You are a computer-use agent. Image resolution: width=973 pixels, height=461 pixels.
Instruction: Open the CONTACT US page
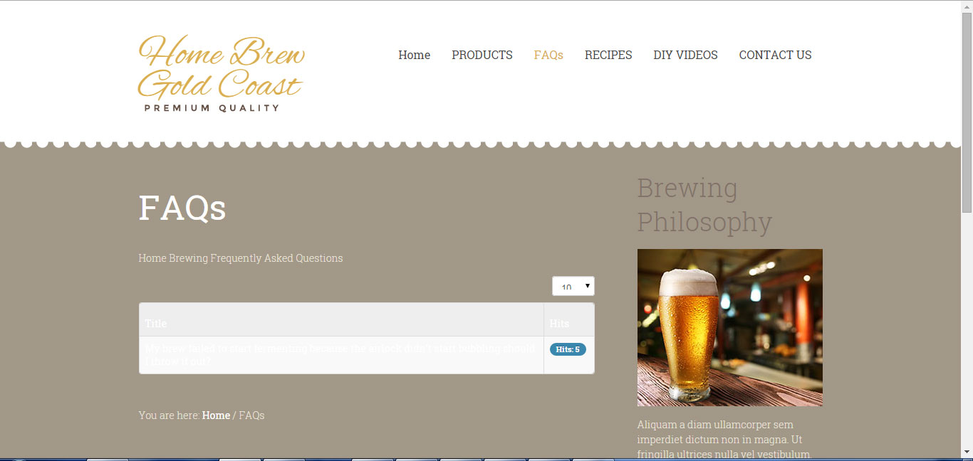click(775, 55)
